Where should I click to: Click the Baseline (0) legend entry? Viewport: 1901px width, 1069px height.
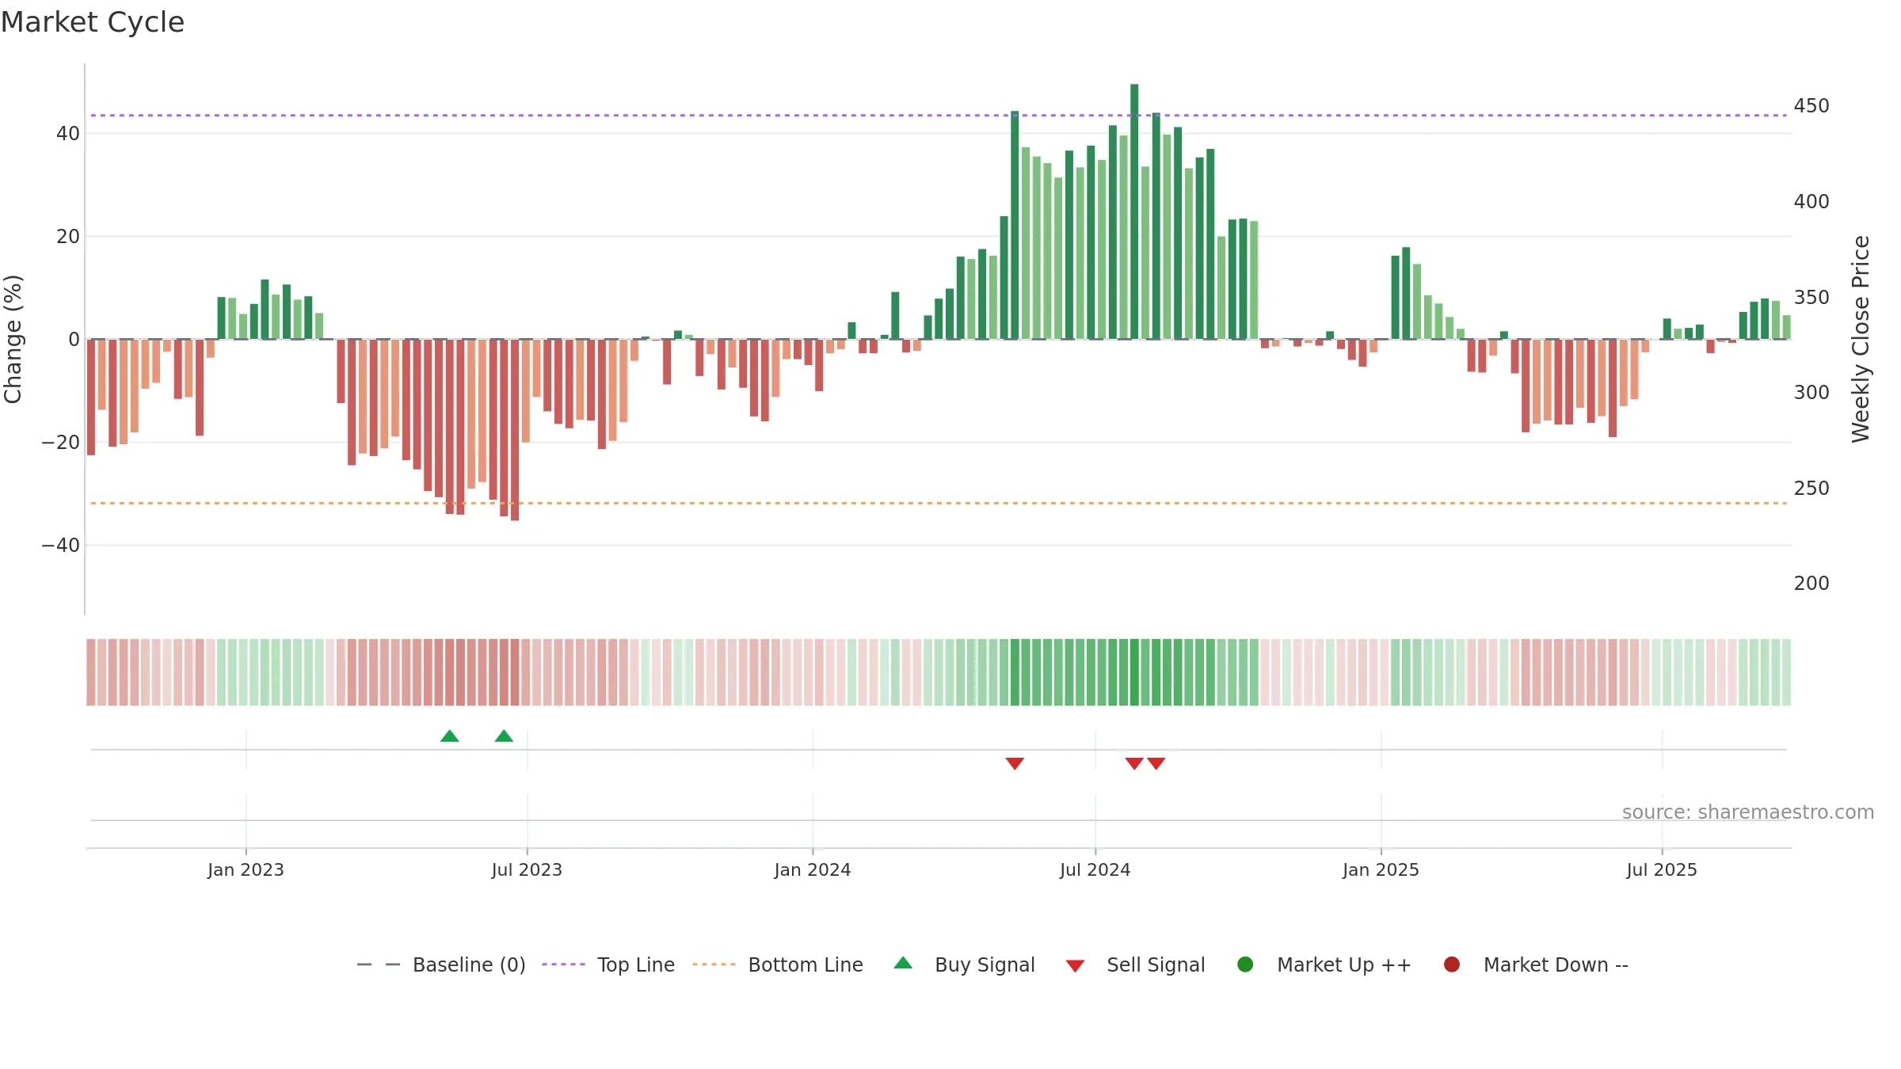click(441, 964)
